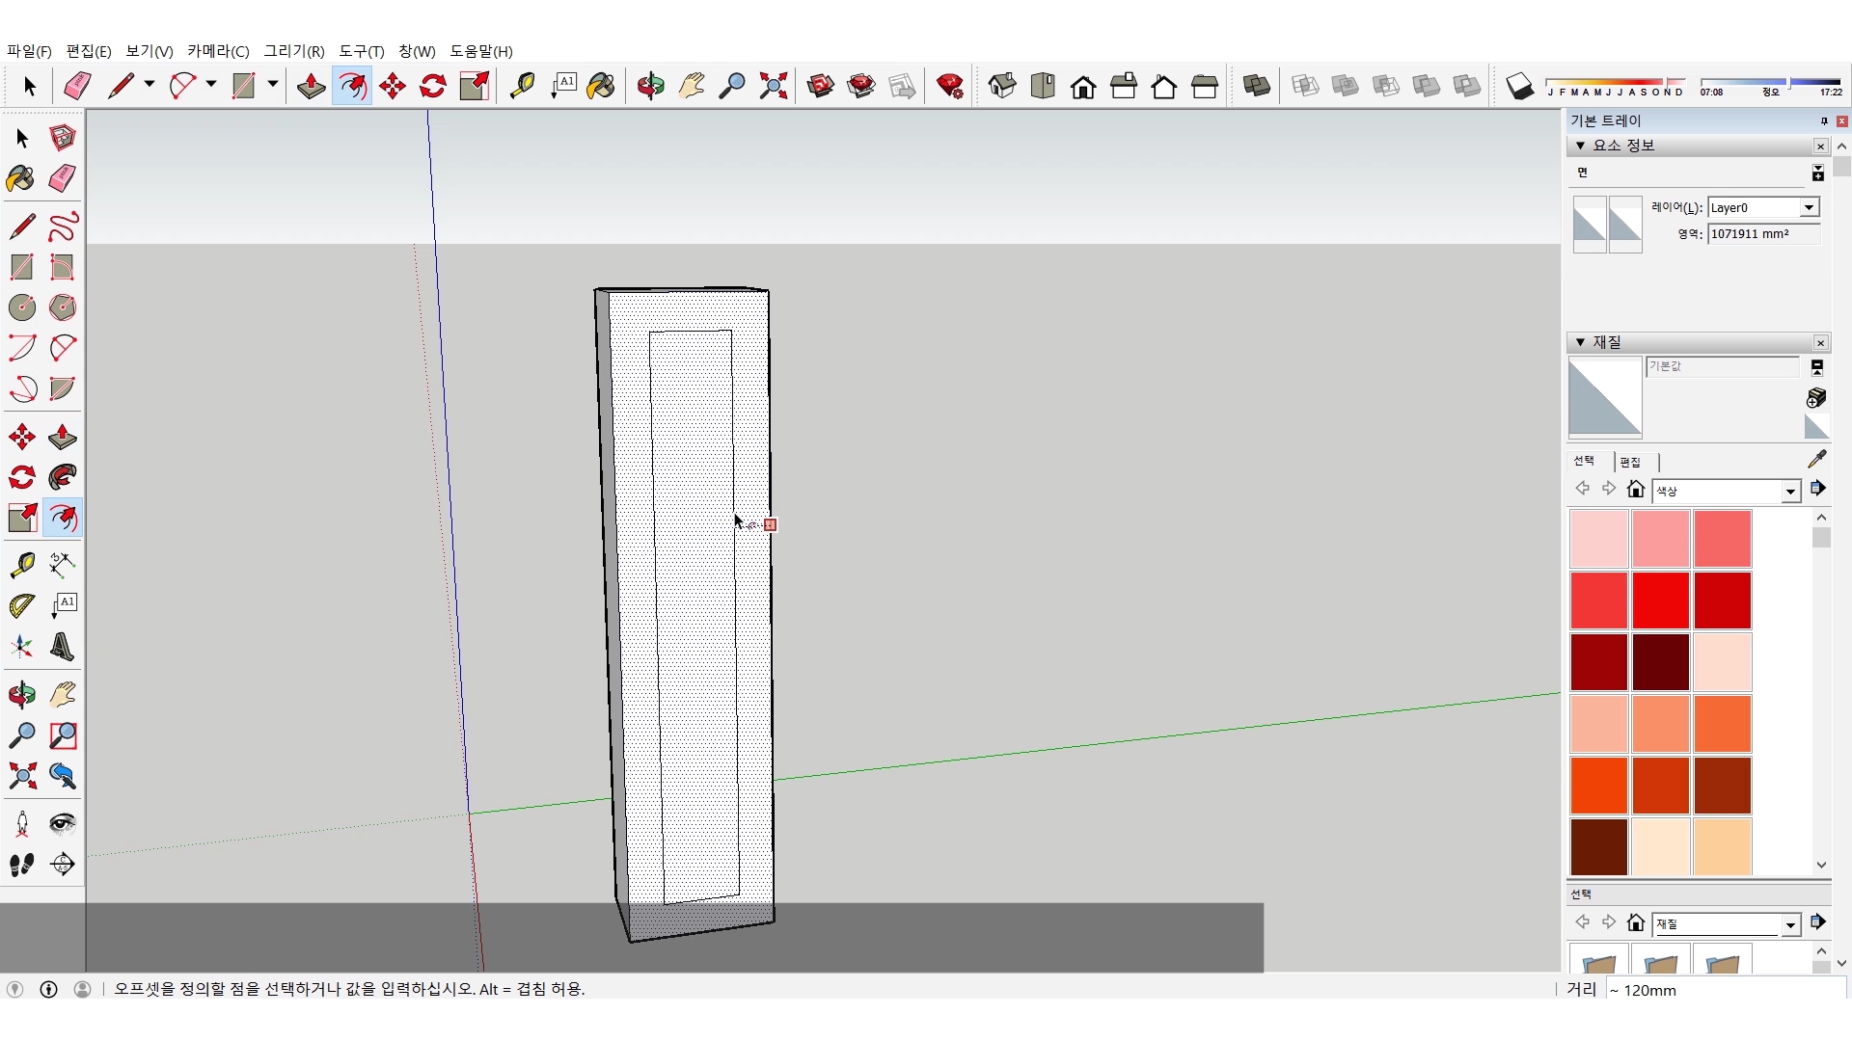Pick the Protractor tool in left toolbar
The image size is (1852, 1041).
pyautogui.click(x=22, y=605)
